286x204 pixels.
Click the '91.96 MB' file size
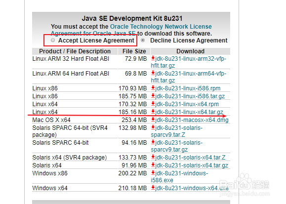pos(134,165)
